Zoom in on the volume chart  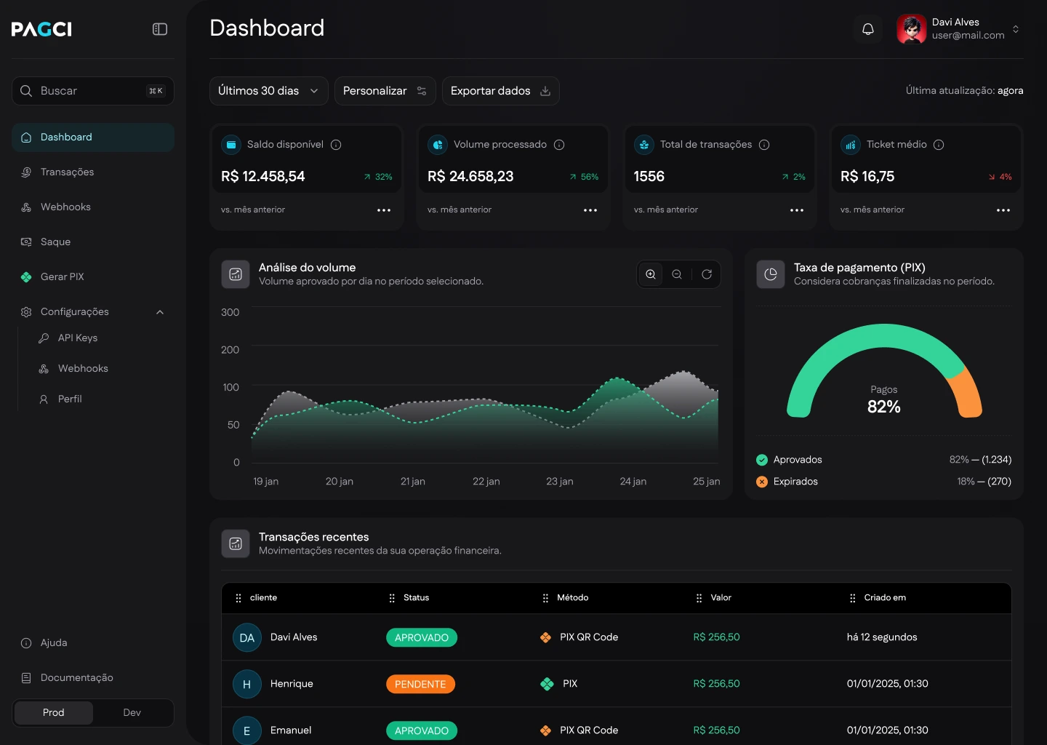tap(651, 274)
